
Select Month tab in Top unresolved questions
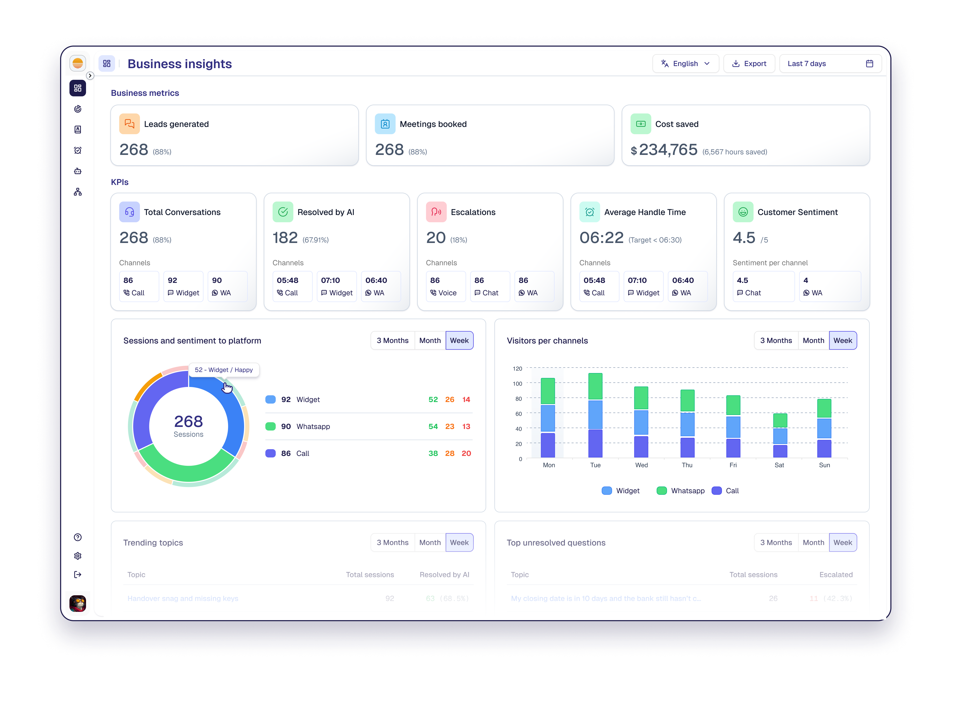[x=813, y=542]
